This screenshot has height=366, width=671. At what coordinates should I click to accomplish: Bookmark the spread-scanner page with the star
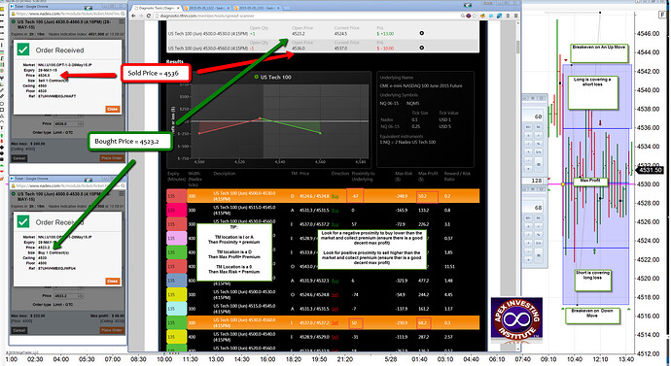[x=475, y=16]
